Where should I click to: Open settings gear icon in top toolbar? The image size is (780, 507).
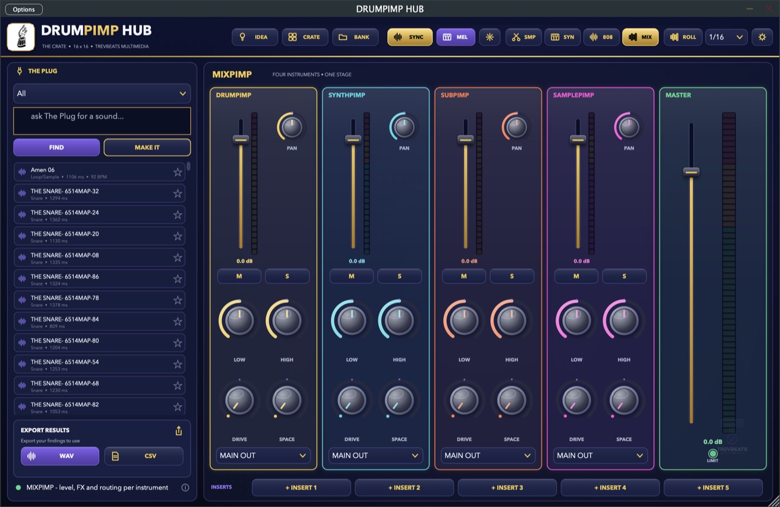pos(762,37)
